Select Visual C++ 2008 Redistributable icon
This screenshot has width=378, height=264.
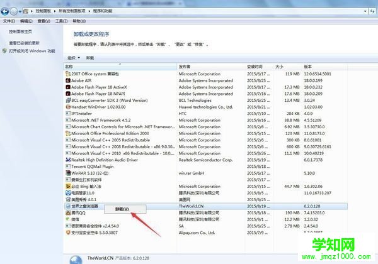pyautogui.click(x=68, y=146)
